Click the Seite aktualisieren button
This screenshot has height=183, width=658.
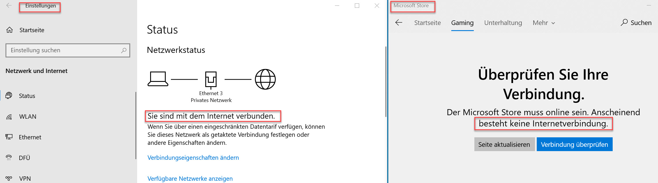pos(504,144)
